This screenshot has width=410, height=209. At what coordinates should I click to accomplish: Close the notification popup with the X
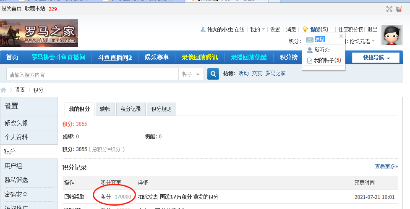point(341,36)
